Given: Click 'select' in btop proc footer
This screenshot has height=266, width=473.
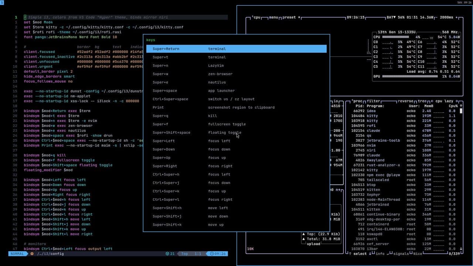Looking at the screenshot, I should [x=360, y=254].
